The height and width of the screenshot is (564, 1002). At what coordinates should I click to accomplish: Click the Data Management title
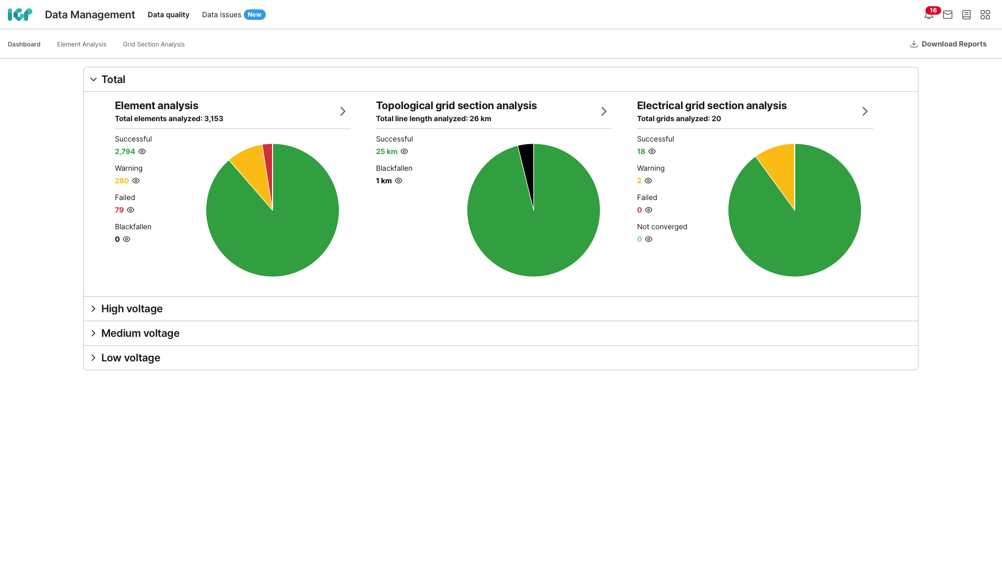[x=90, y=15]
